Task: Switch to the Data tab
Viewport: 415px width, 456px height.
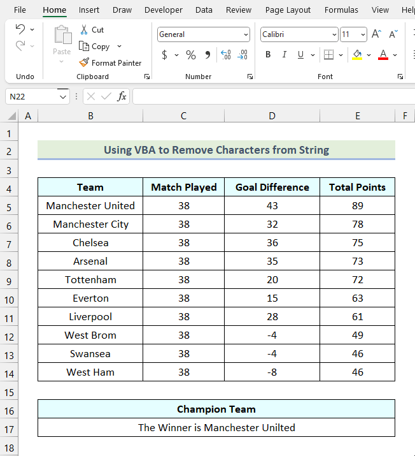Action: 204,10
